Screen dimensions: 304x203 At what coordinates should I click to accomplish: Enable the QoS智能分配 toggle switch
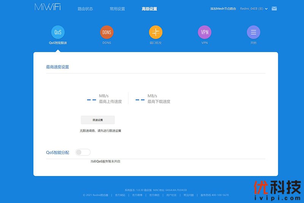click(83, 152)
